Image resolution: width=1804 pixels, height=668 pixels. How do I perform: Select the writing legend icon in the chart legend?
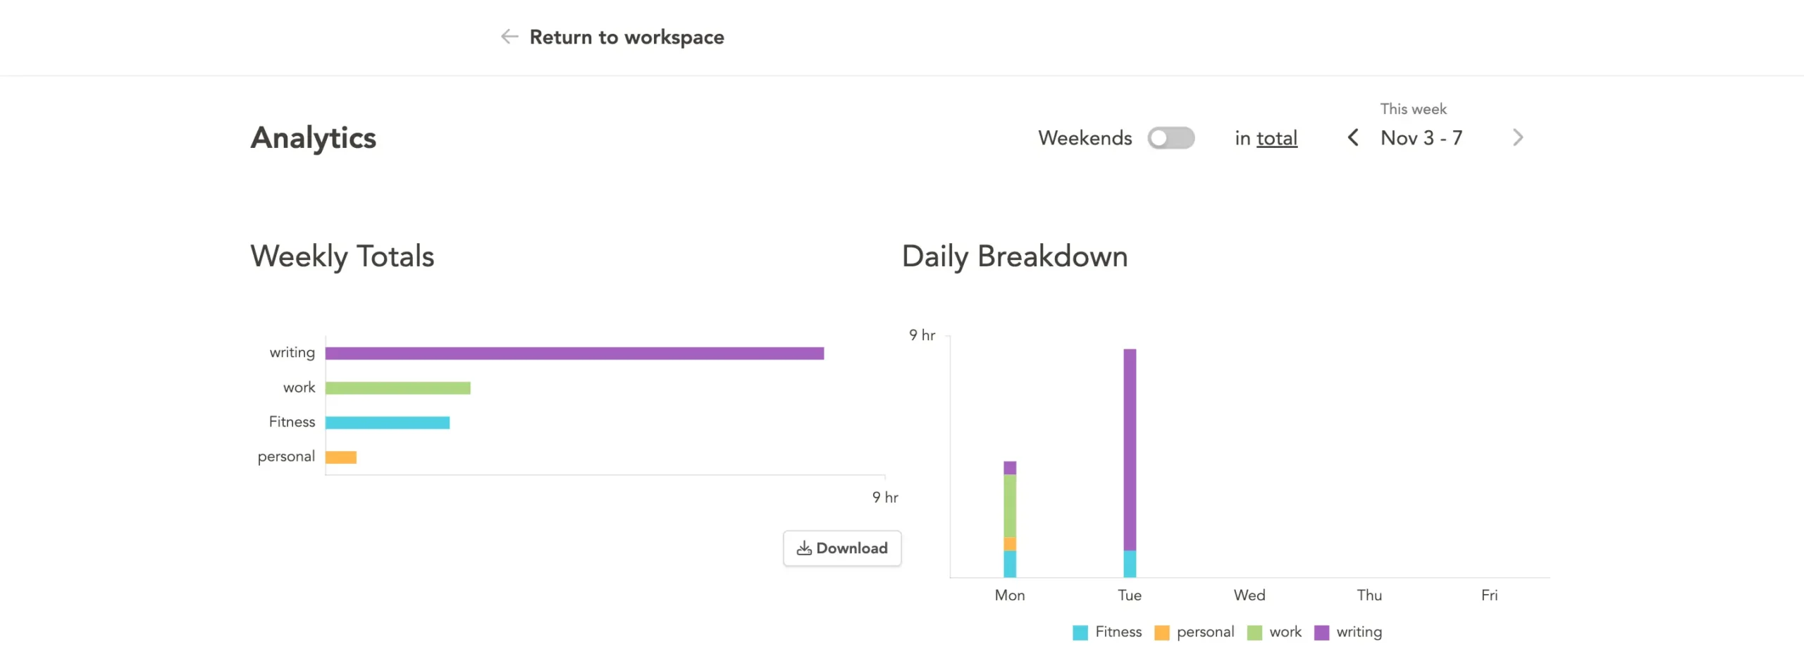[1323, 632]
